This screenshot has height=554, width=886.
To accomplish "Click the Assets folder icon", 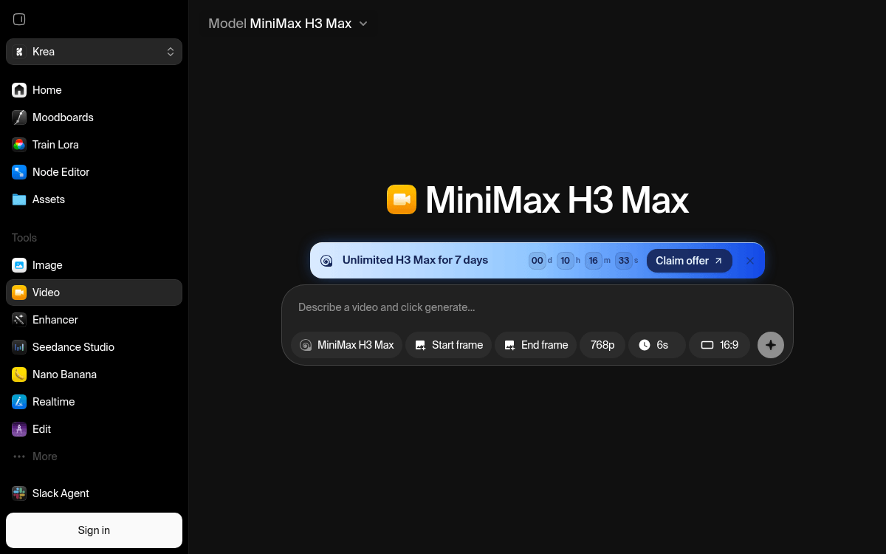I will (x=19, y=199).
